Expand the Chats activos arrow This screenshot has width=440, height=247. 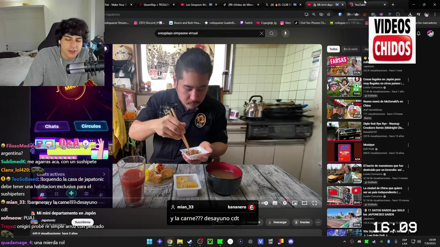(104, 174)
